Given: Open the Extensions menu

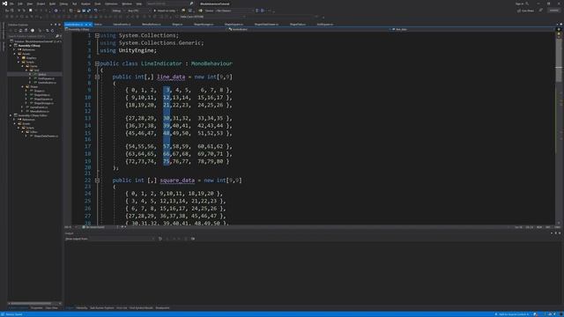Looking at the screenshot, I should click(x=111, y=4).
